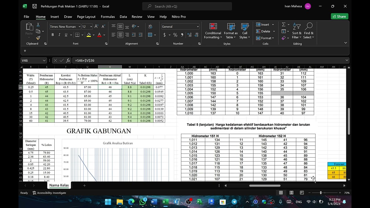Open Word from the taskbar

click(154, 202)
